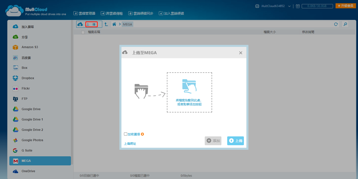
Task: Open 分享 in the sidebar
Action: pos(25,37)
